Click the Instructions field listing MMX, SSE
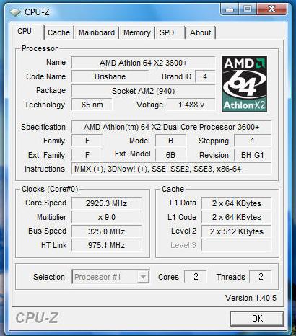The image size is (296, 336). [x=171, y=169]
